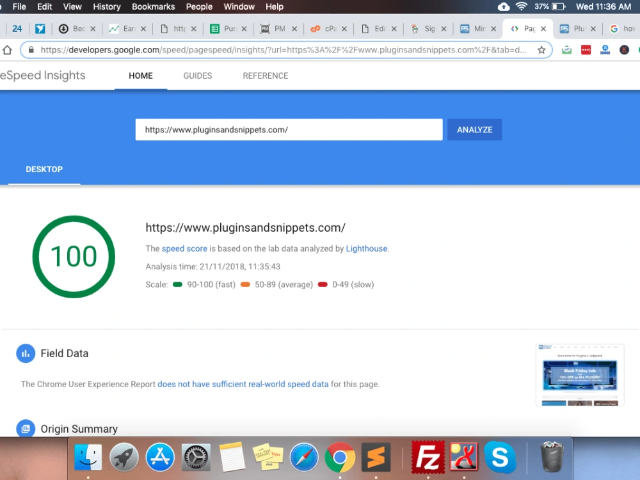Click the green 100 score gauge

[x=74, y=257]
